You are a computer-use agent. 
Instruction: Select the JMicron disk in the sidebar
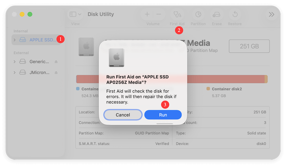(x=40, y=72)
